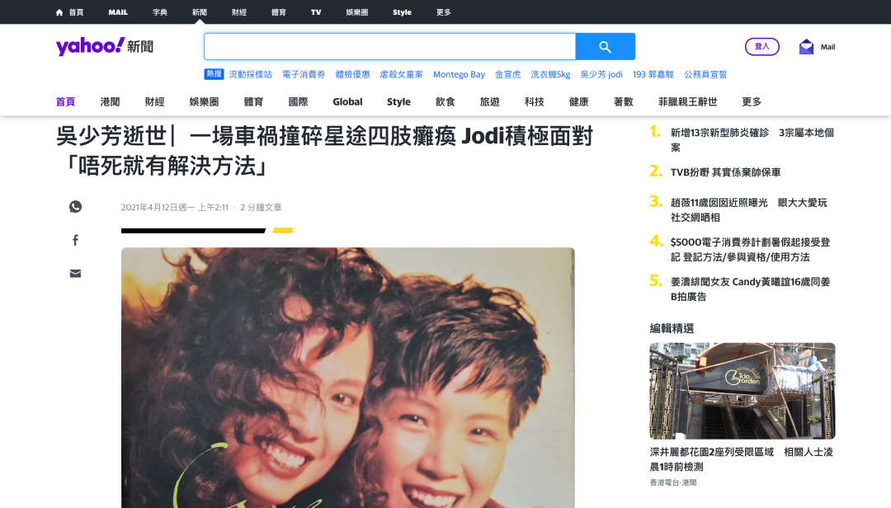This screenshot has height=508, width=891.
Task: Click trending search 虐殺女童案
Action: click(x=401, y=74)
